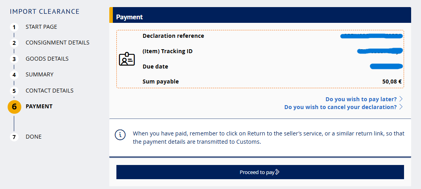Click chevron next to cancel declaration link
This screenshot has width=421, height=189.
pyautogui.click(x=401, y=107)
